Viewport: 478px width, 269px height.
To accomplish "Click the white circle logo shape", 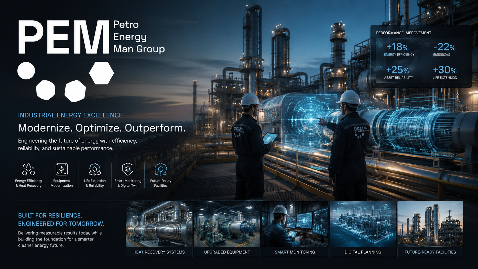I will [x=26, y=71].
